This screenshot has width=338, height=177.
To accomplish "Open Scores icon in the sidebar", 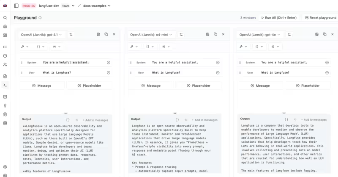I will tap(5, 97).
